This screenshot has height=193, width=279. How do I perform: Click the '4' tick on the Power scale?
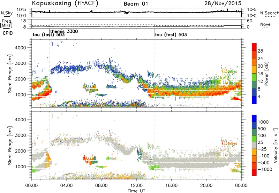click(x=259, y=96)
